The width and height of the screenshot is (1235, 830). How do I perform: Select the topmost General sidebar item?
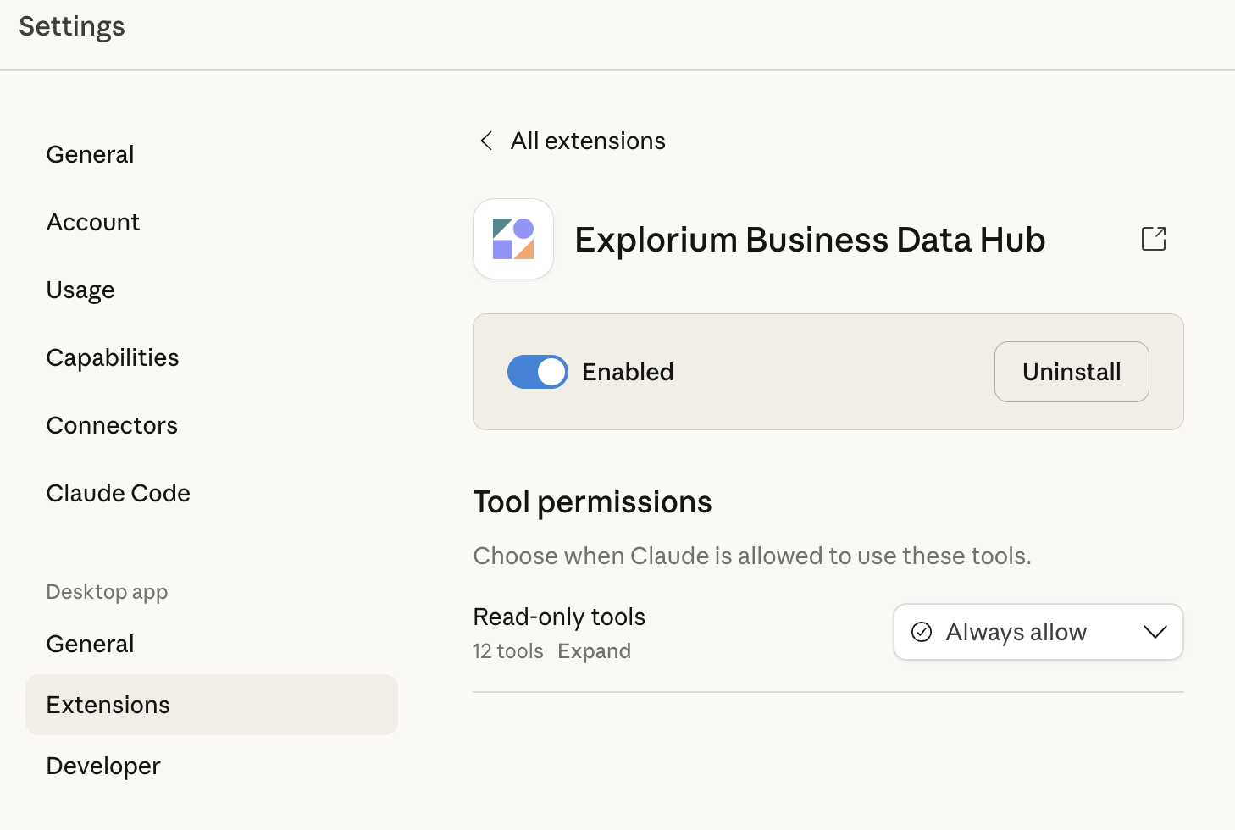(90, 154)
